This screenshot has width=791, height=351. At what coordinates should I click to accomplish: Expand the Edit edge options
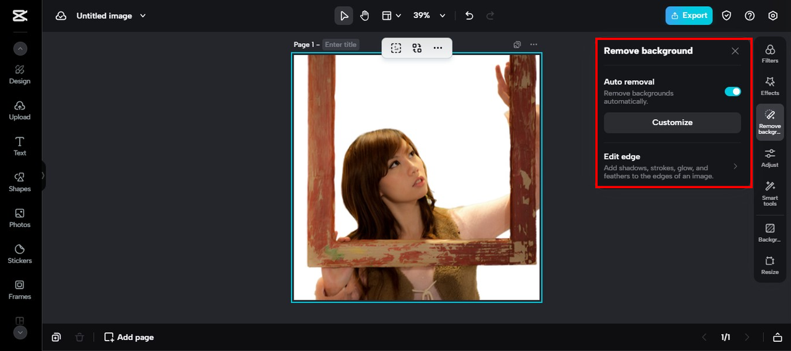tap(672, 167)
